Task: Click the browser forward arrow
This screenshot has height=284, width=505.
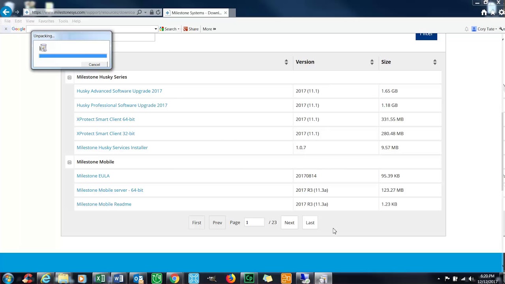Action: [x=17, y=12]
